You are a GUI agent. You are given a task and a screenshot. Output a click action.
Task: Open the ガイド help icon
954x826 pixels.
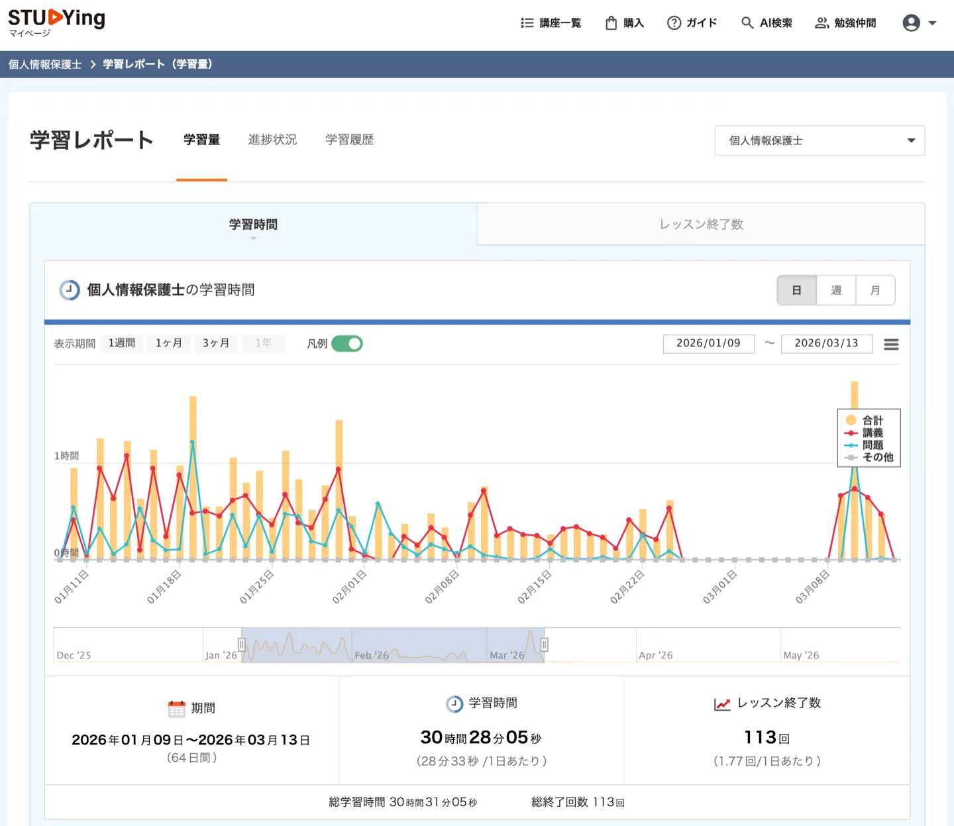(674, 23)
